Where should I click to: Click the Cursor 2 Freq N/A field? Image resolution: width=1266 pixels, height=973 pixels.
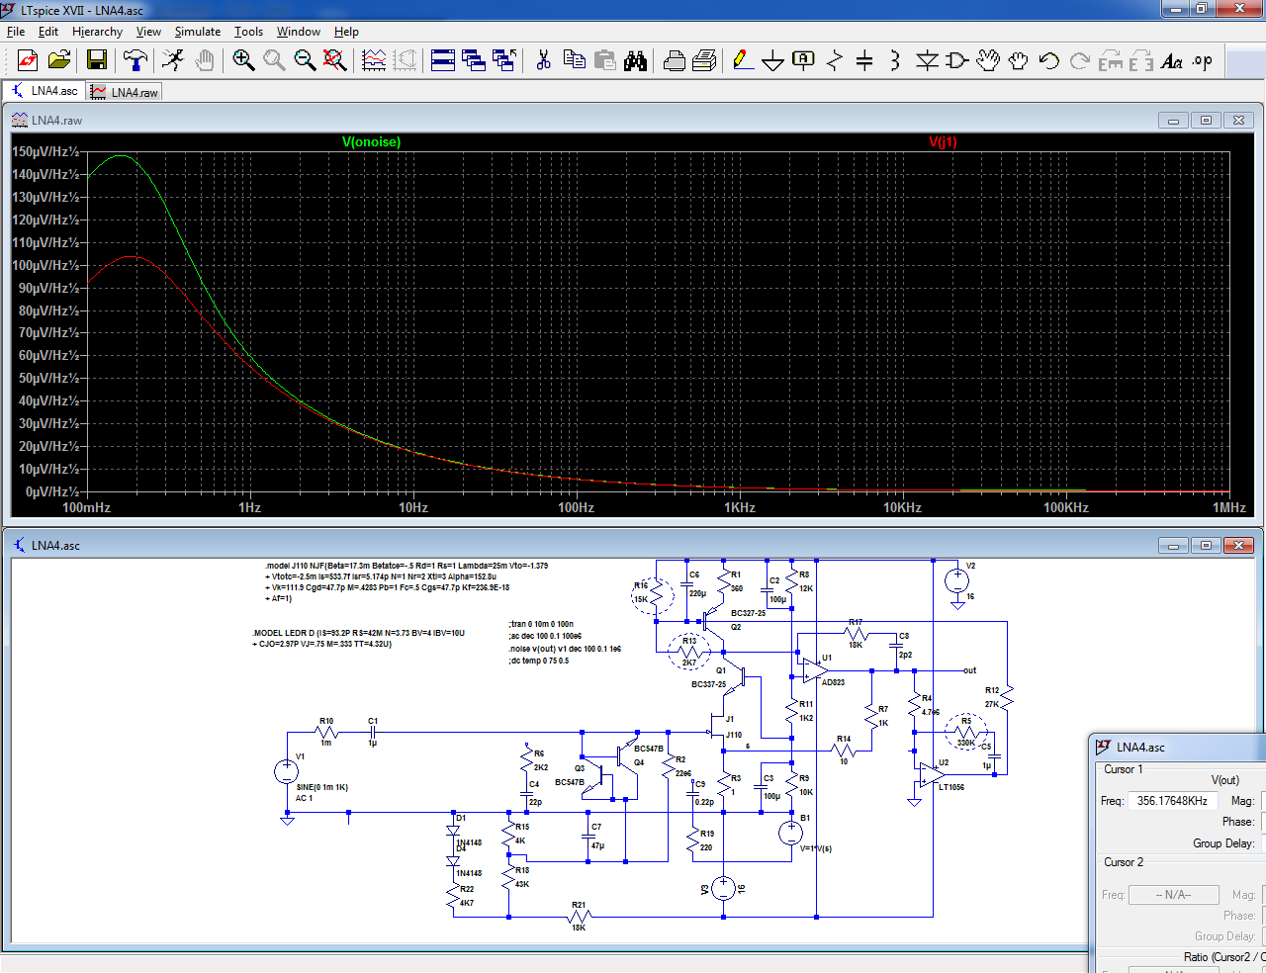1173,895
